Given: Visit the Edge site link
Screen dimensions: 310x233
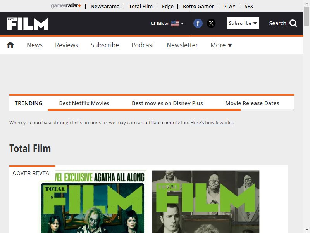Looking at the screenshot, I should tap(168, 6).
